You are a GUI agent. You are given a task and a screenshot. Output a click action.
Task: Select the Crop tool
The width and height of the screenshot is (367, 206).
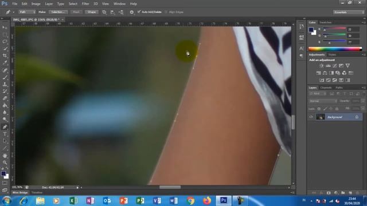5,56
